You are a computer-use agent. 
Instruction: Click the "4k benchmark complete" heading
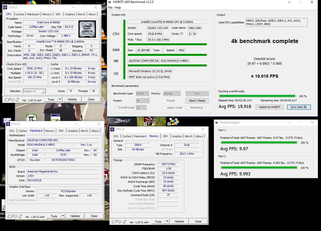click(265, 41)
